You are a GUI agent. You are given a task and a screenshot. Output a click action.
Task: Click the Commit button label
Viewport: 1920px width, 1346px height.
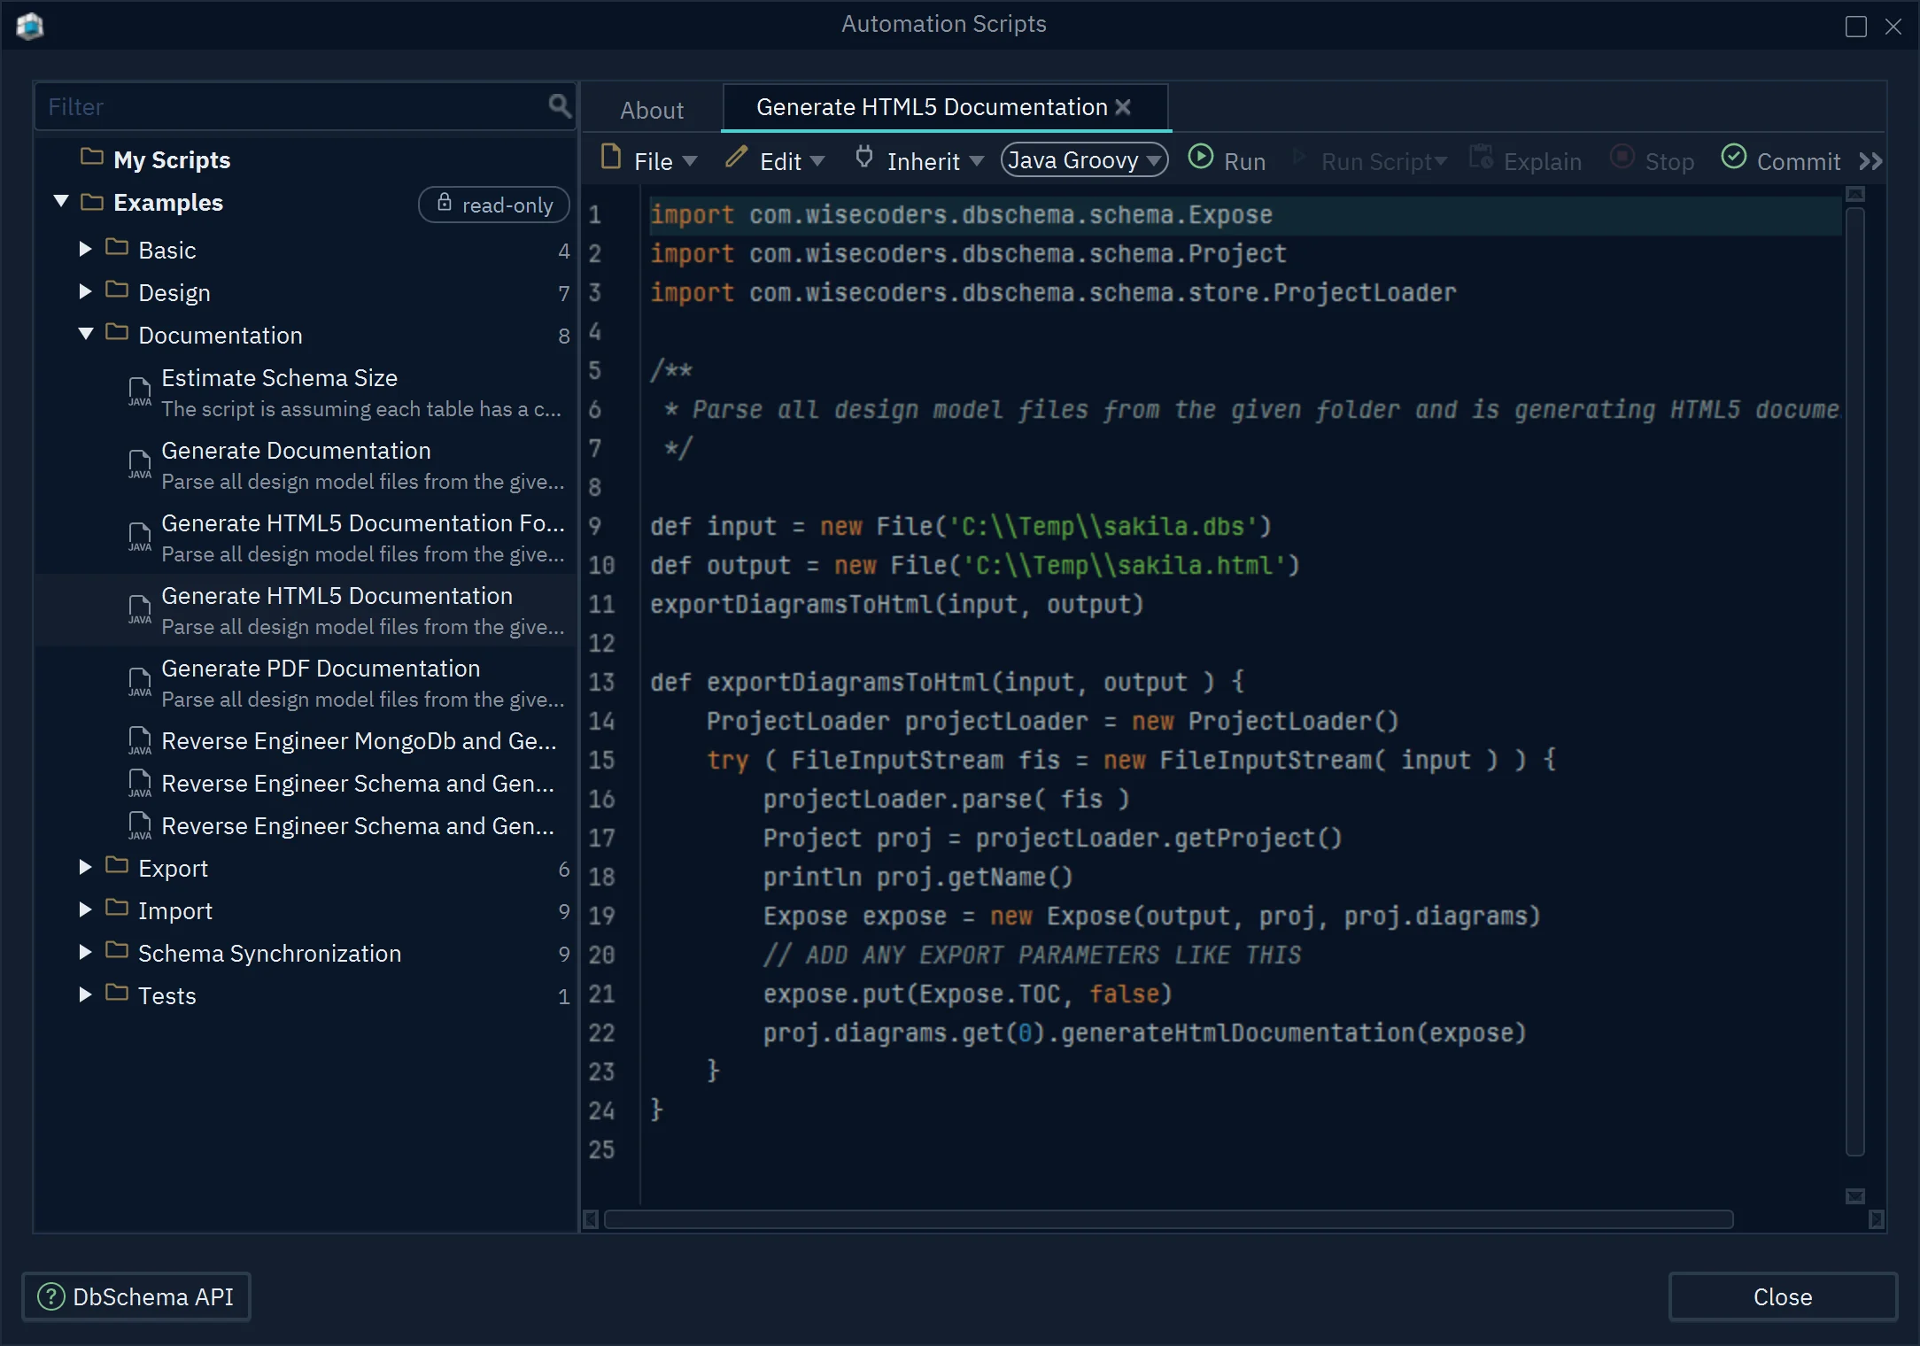(1798, 161)
